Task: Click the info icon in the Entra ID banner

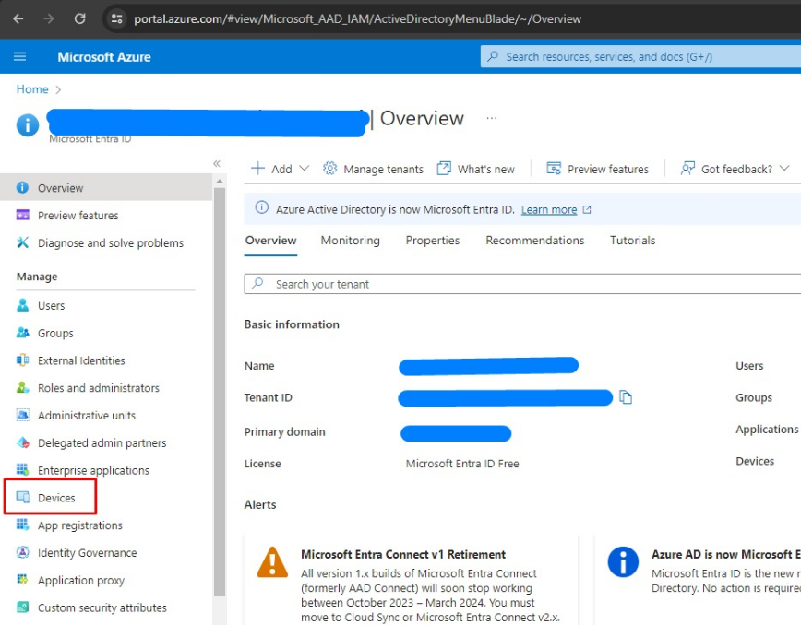Action: pos(261,207)
